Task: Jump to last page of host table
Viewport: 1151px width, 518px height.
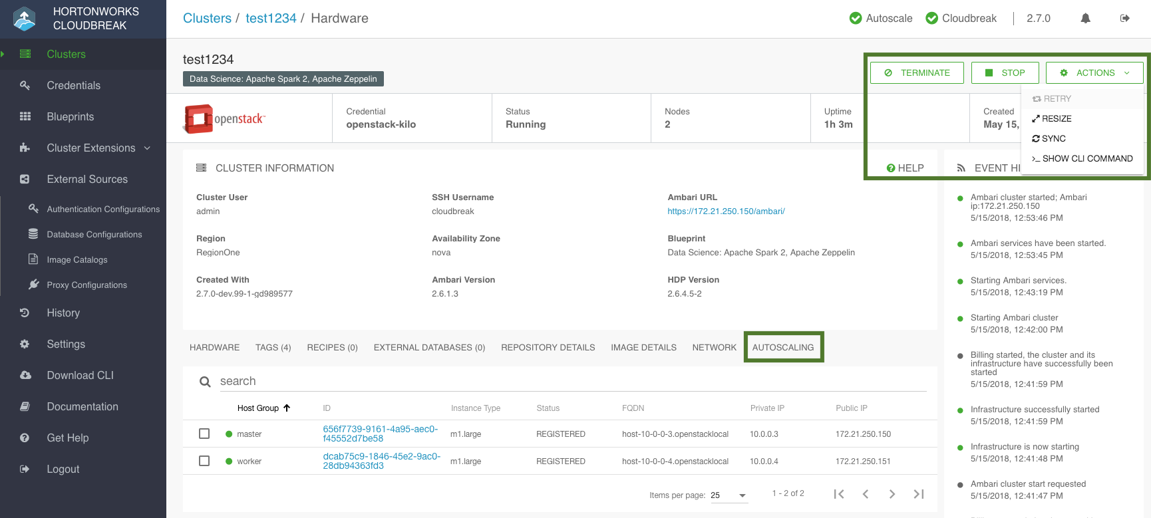Action: point(918,494)
